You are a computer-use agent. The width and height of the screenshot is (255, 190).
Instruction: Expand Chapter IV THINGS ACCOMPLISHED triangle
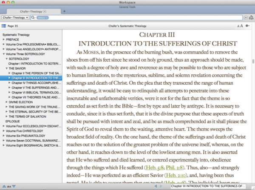pyautogui.click(x=9, y=82)
